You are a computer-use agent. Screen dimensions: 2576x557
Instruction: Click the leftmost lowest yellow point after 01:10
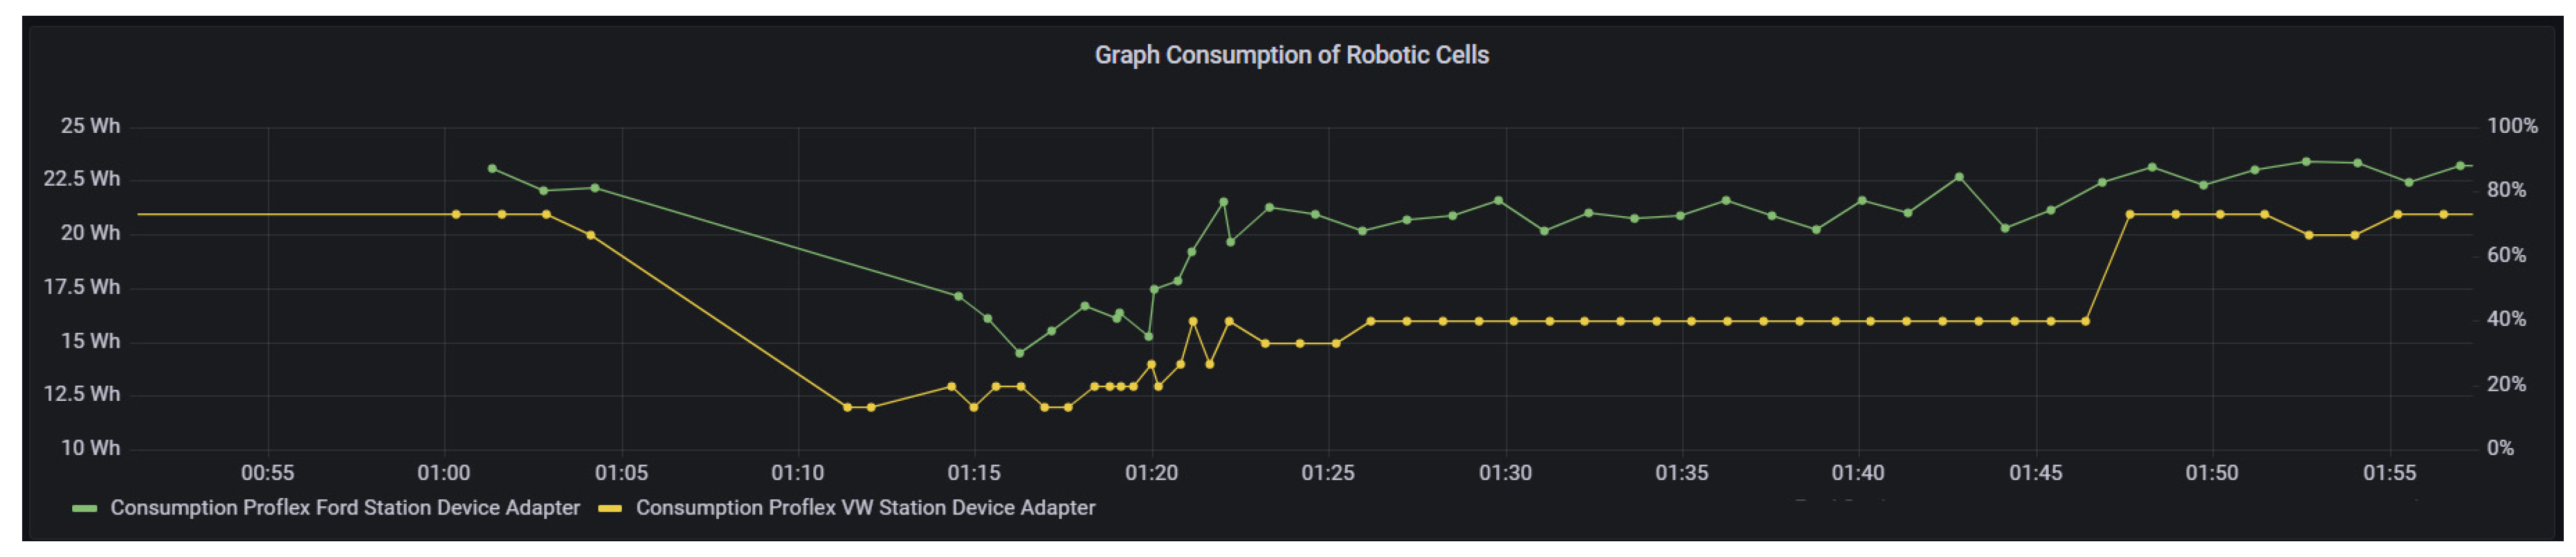pos(847,407)
